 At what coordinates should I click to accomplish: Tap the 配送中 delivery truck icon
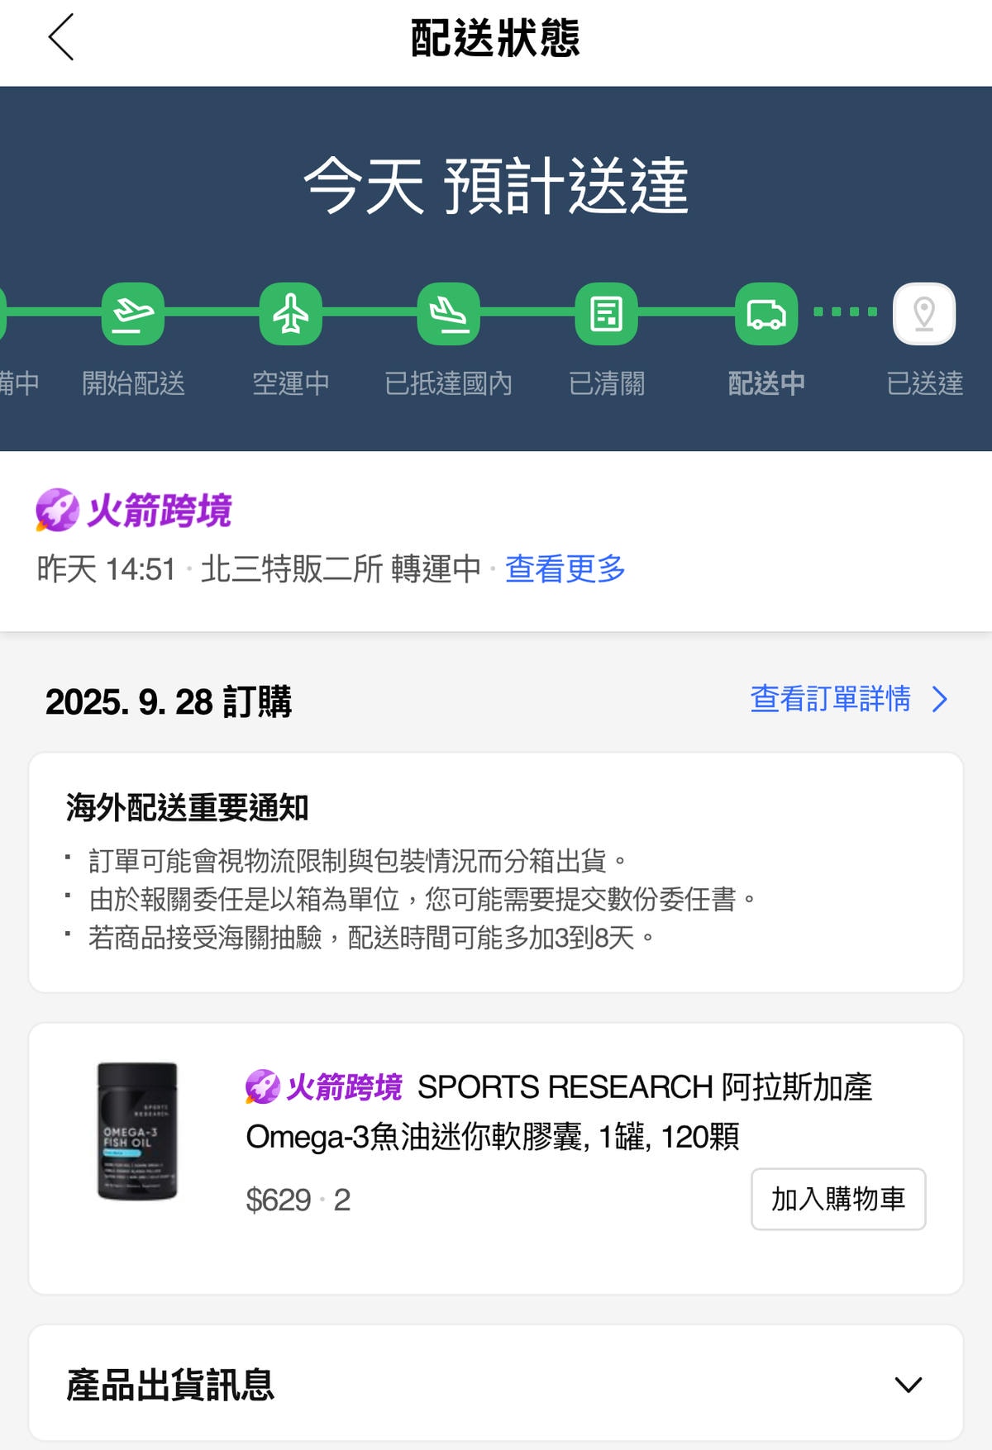click(766, 314)
